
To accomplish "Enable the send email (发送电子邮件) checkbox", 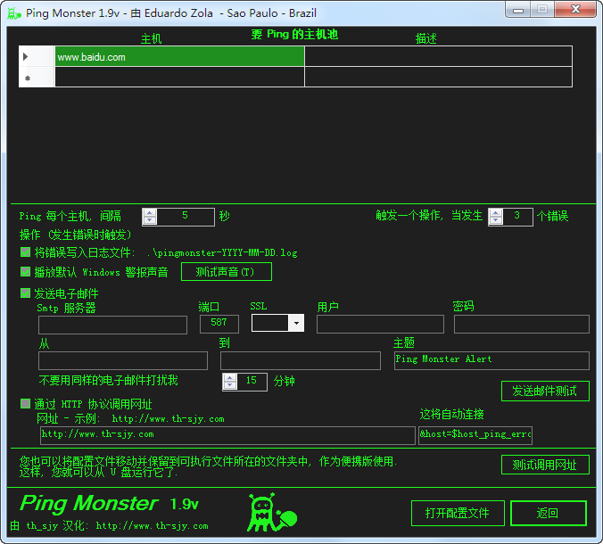I will (25, 293).
